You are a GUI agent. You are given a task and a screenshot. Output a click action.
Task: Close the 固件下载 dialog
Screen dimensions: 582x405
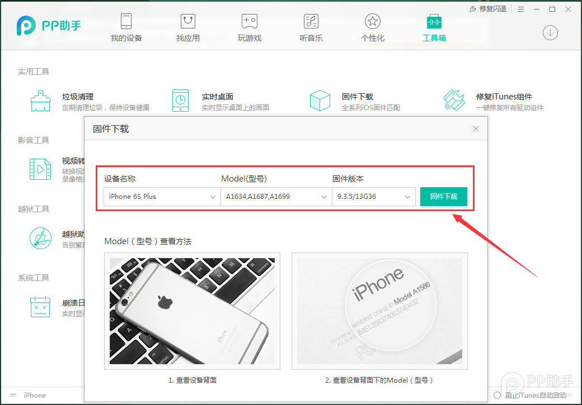pos(476,129)
